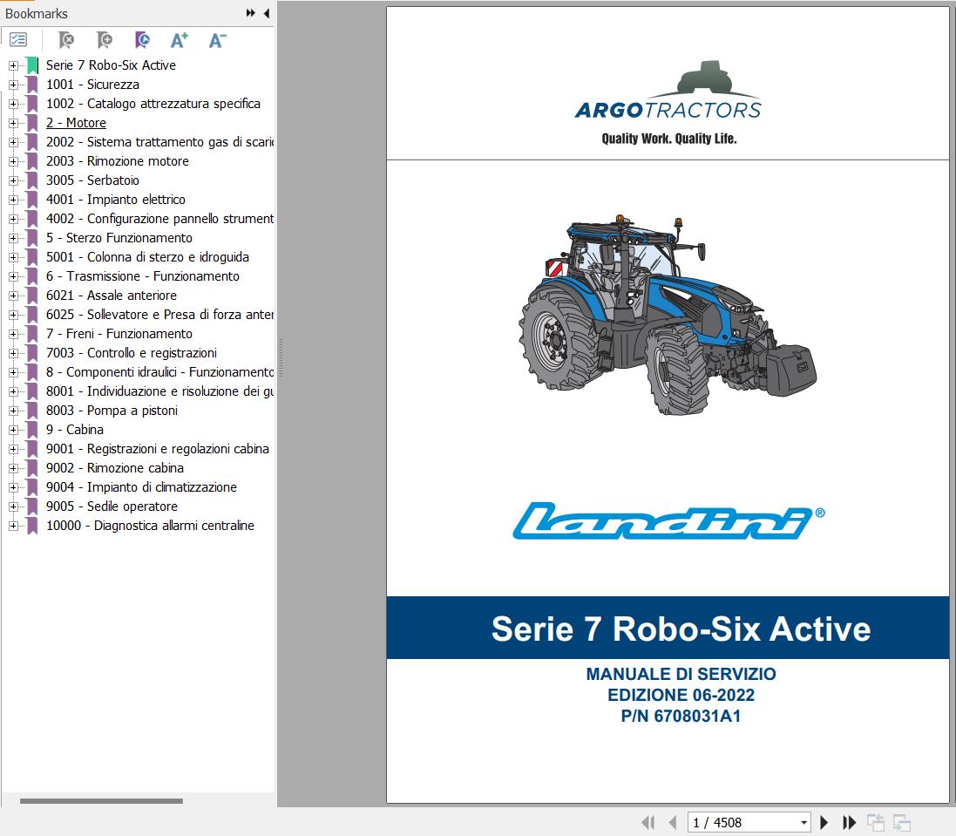Select the delete bookmark icon
The image size is (956, 836).
coord(65,39)
